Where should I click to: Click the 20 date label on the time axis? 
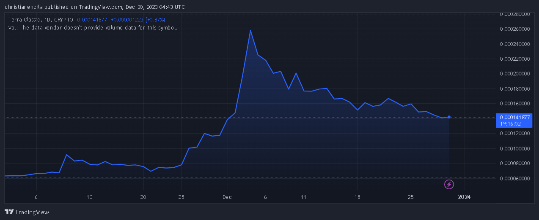click(x=143, y=197)
